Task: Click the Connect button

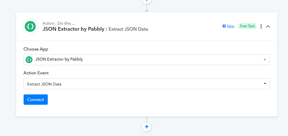Action: (36, 100)
